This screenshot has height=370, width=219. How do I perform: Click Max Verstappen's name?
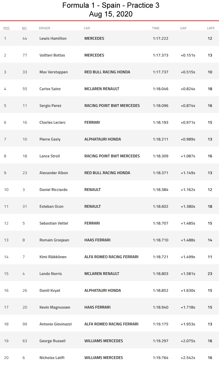54,72
